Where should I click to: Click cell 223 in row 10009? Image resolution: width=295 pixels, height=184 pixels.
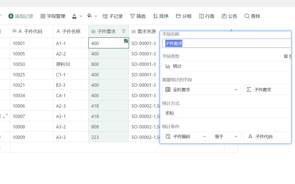point(109,137)
